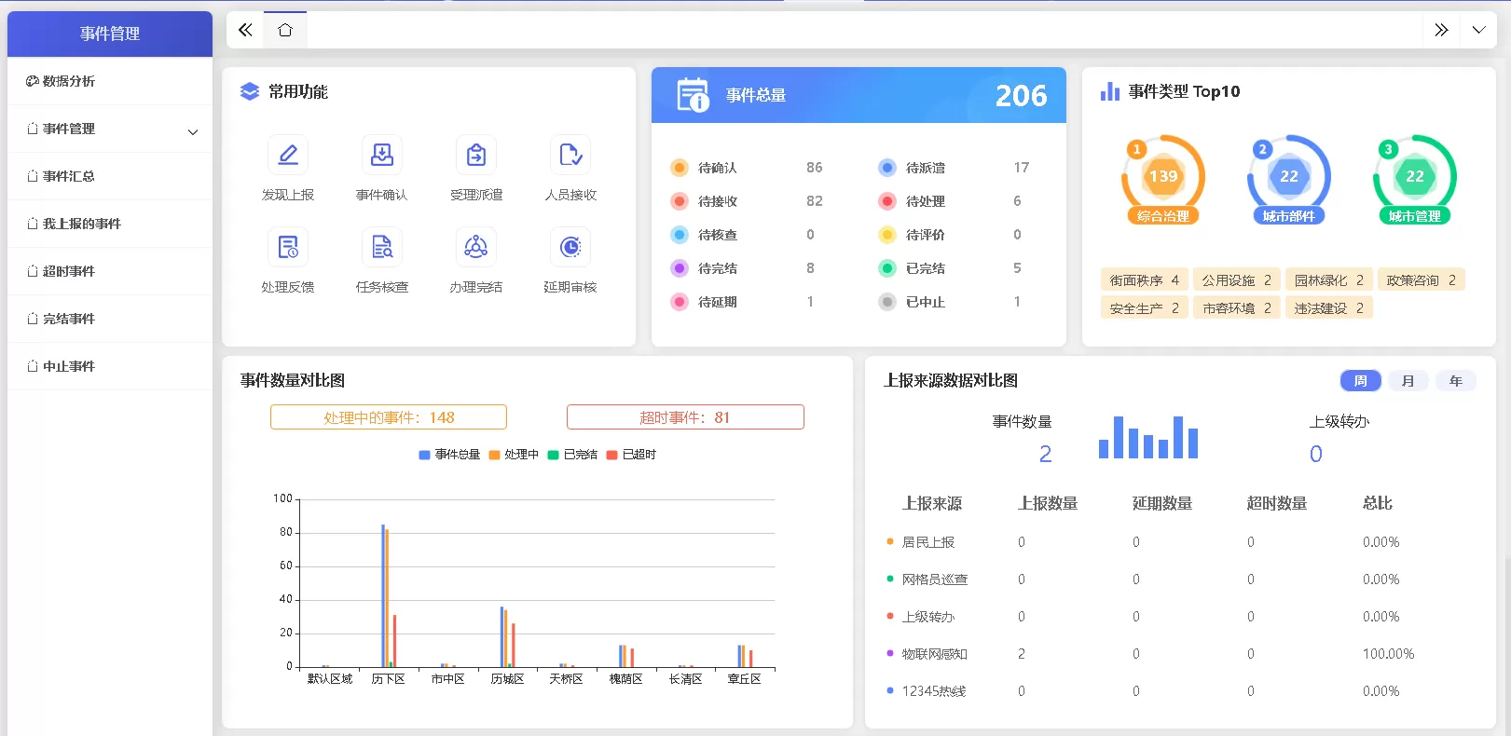Click the 街面秩序 4 tag

click(1145, 279)
